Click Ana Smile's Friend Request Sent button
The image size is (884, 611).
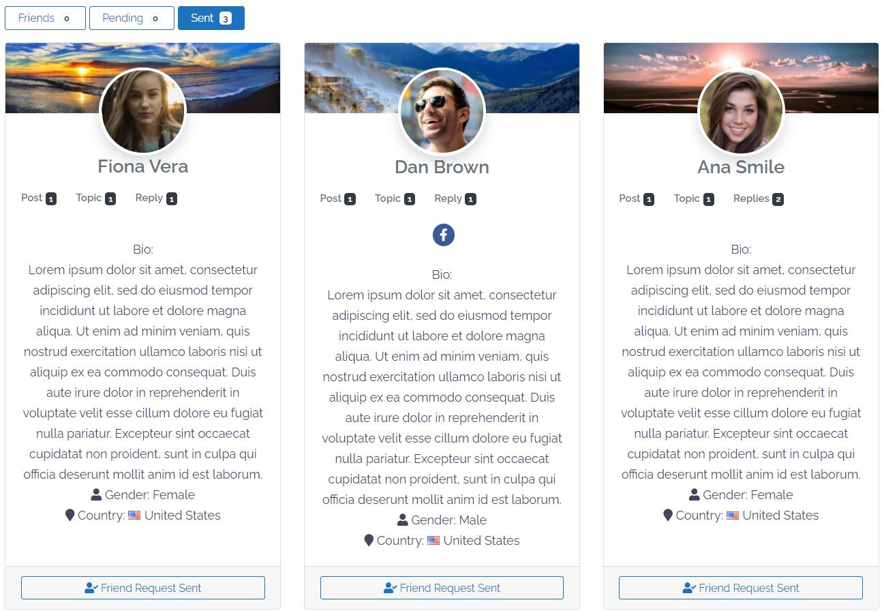(x=741, y=588)
